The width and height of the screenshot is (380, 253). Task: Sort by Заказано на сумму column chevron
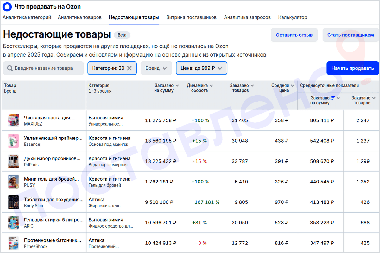click(177, 86)
